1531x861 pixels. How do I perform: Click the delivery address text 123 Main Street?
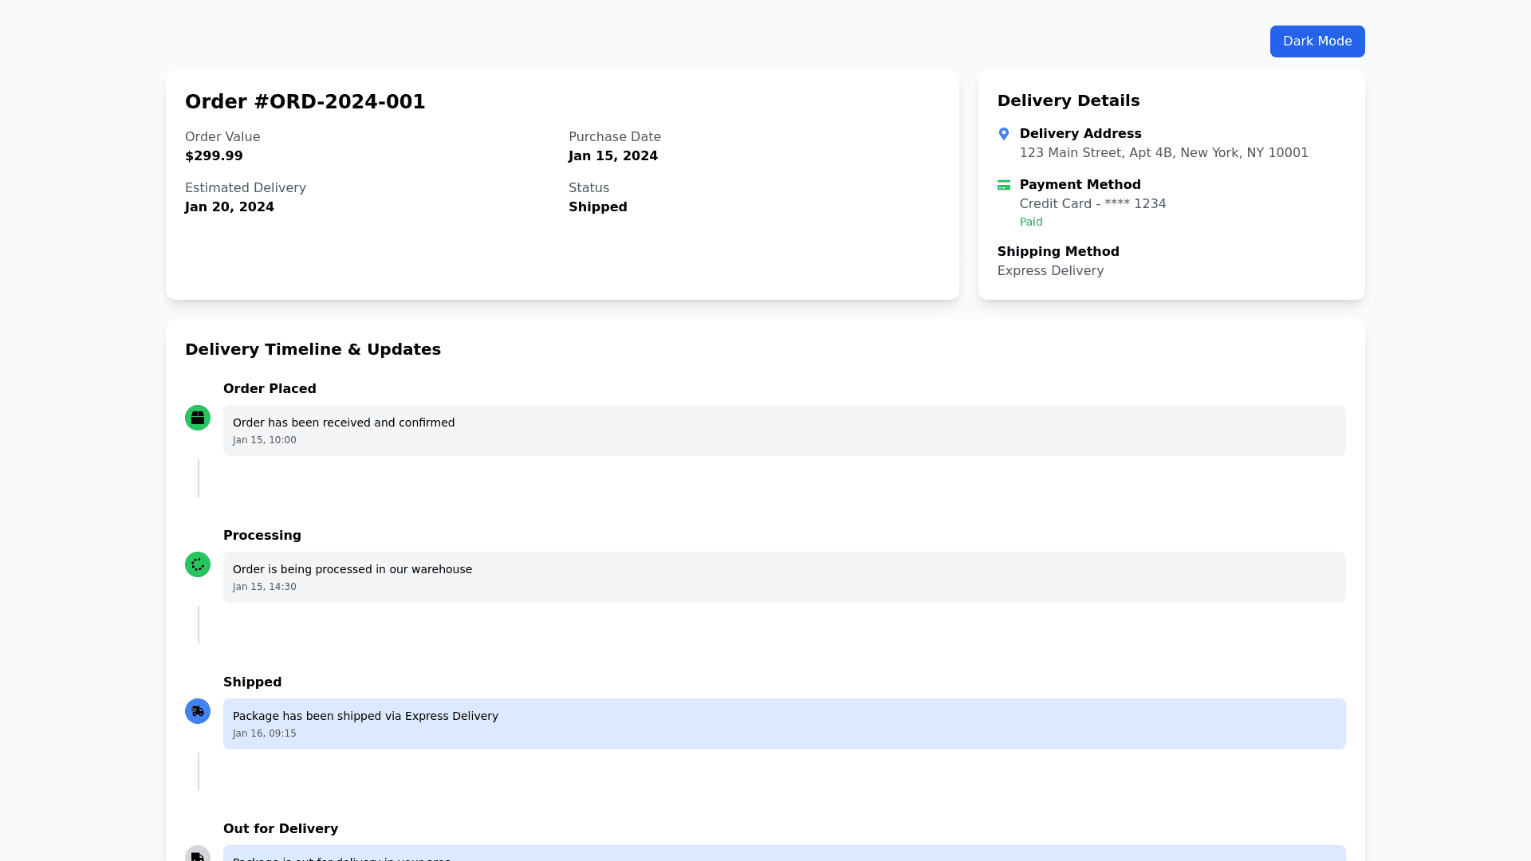point(1163,153)
